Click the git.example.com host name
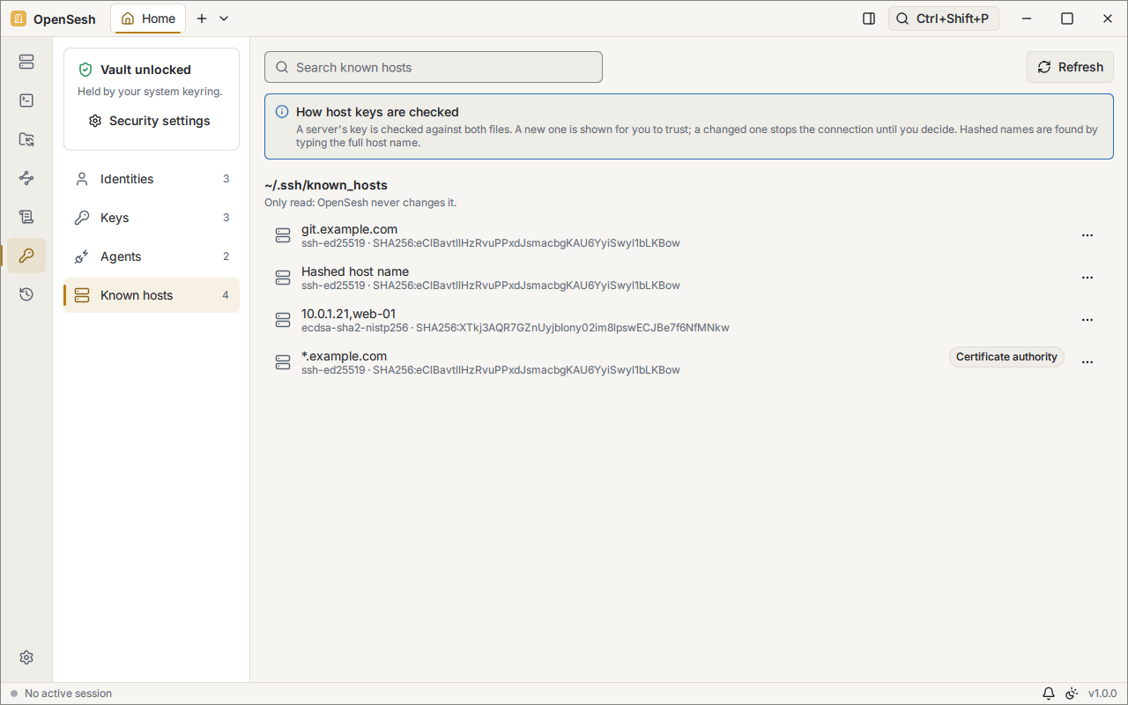The image size is (1128, 705). 349,229
